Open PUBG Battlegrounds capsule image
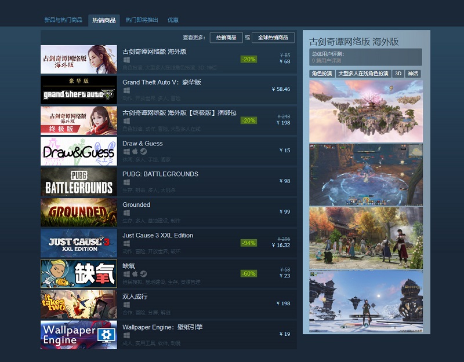Screen dimensions: 464x362 pos(79,182)
